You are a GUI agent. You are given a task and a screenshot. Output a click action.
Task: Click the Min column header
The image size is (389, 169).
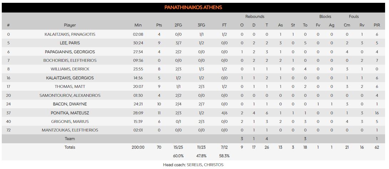point(138,25)
